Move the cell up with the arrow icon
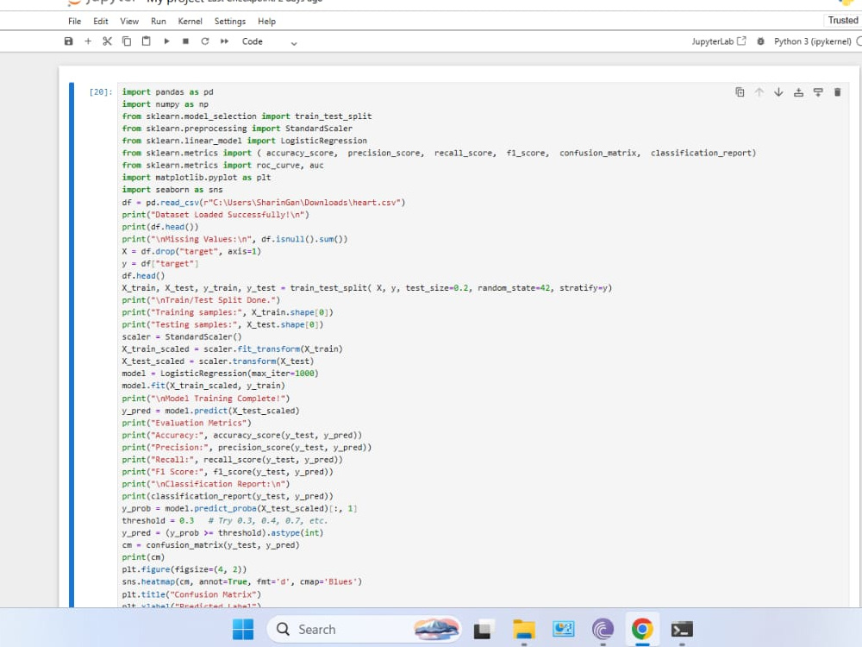 pos(759,92)
